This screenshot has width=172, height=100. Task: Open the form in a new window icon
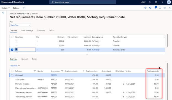click(x=165, y=8)
